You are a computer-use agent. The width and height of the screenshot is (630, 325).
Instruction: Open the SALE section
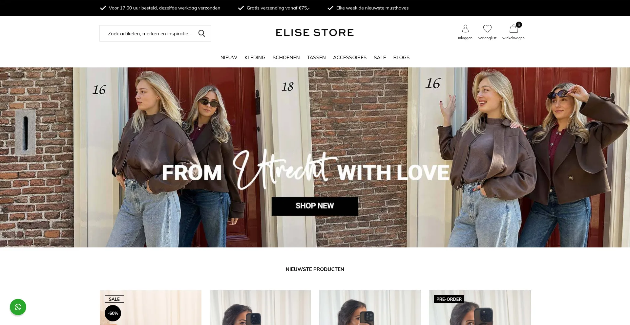click(x=380, y=58)
